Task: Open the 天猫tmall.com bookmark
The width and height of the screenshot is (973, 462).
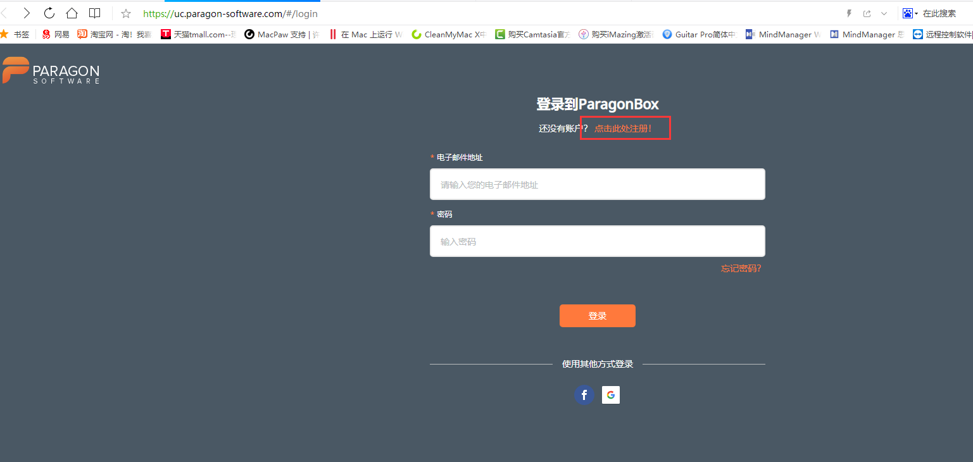Action: click(198, 35)
